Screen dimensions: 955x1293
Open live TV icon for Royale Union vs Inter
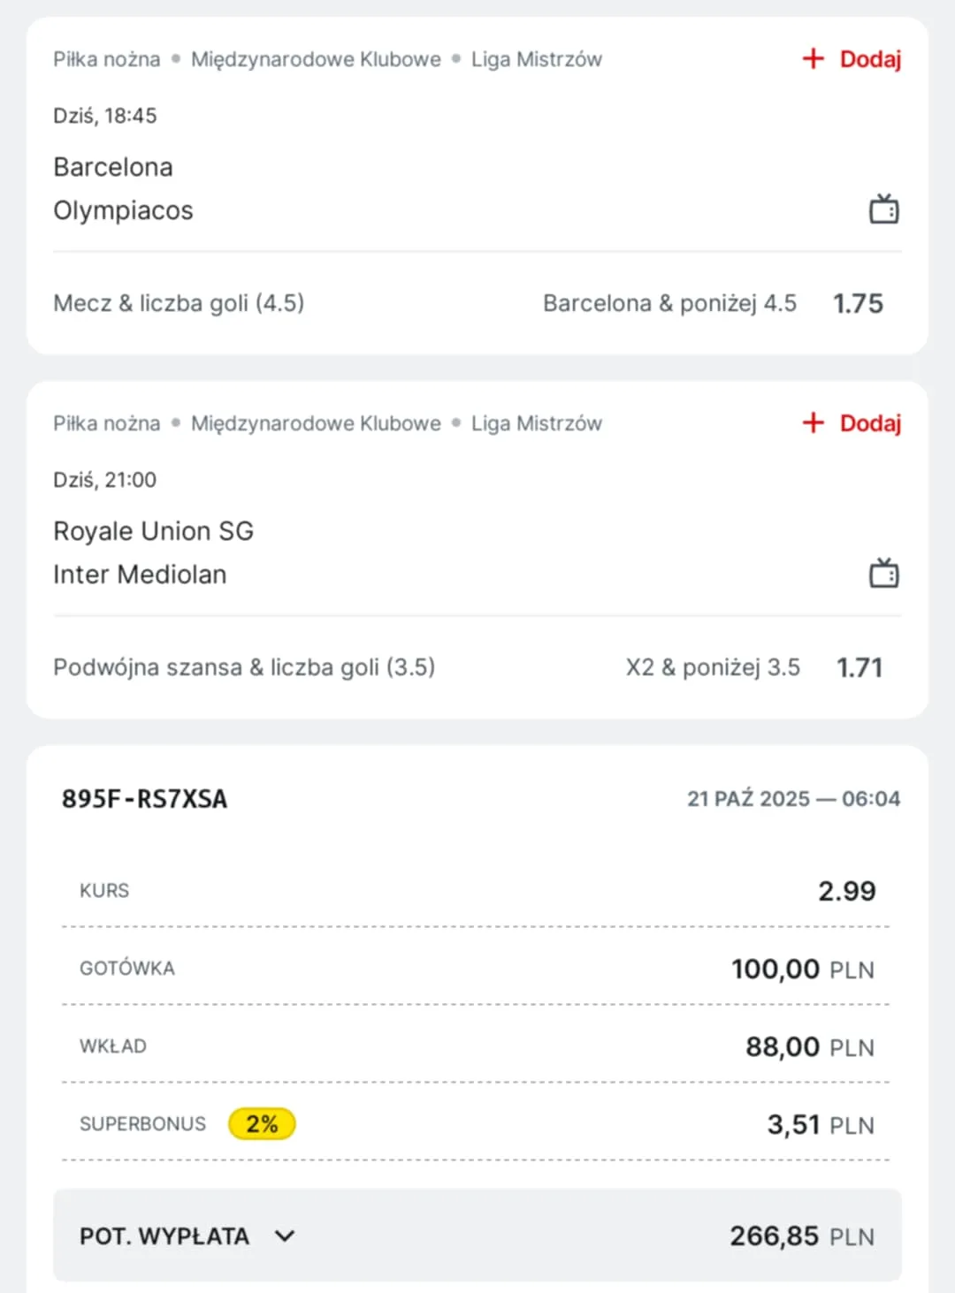883,574
